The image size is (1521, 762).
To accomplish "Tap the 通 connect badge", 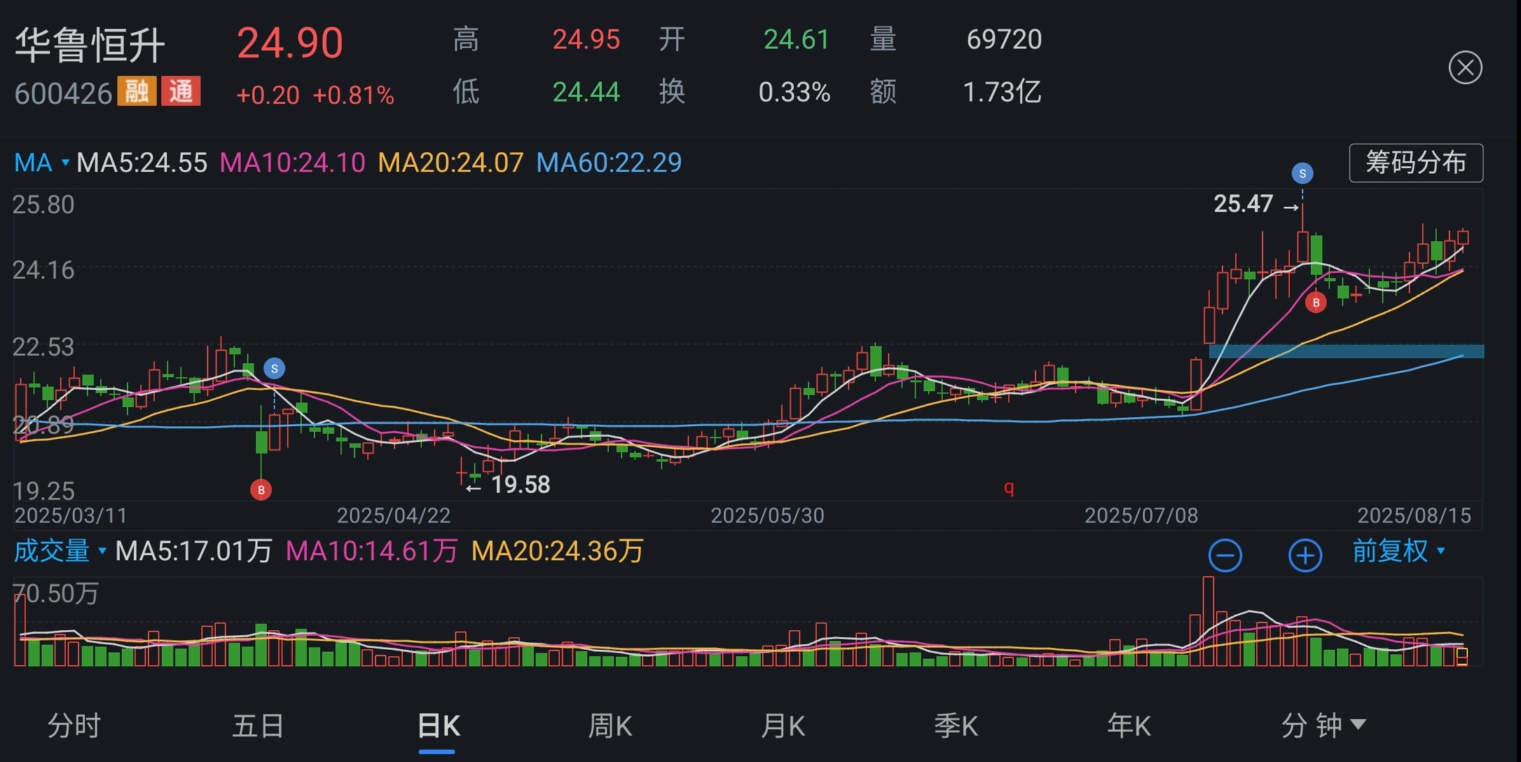I will pyautogui.click(x=181, y=92).
